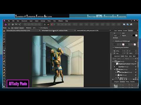Click the white swatch beside the black text swatch

[136, 36]
